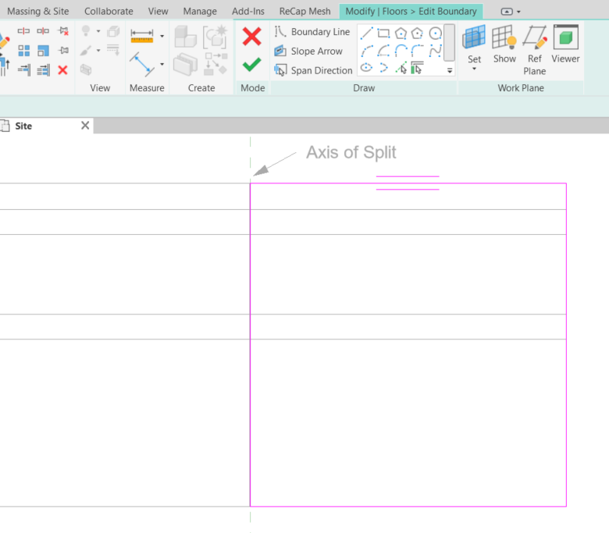
Task: Click the Boundary Line button
Action: pos(312,31)
